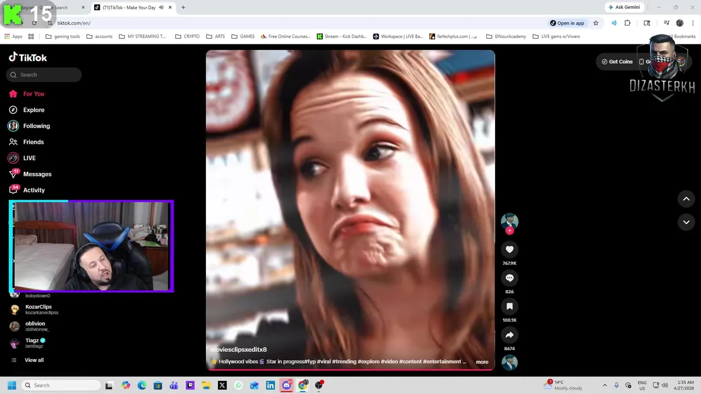The image size is (701, 394).
Task: Like the video with the heart icon
Action: click(509, 250)
